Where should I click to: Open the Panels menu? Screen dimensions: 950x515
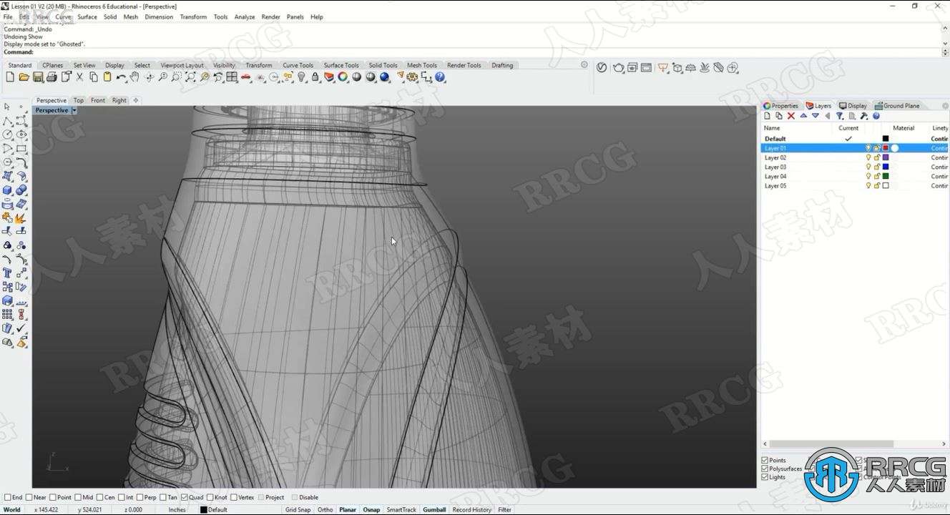[x=295, y=16]
